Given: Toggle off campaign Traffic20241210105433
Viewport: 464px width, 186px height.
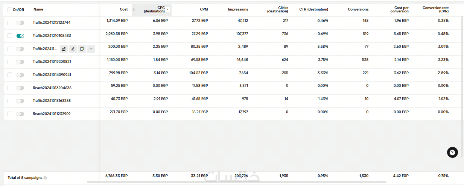Looking at the screenshot, I should click(20, 36).
